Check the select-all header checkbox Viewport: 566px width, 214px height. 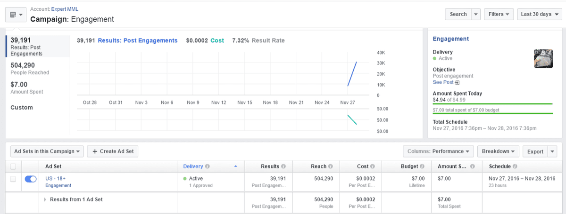tap(13, 166)
